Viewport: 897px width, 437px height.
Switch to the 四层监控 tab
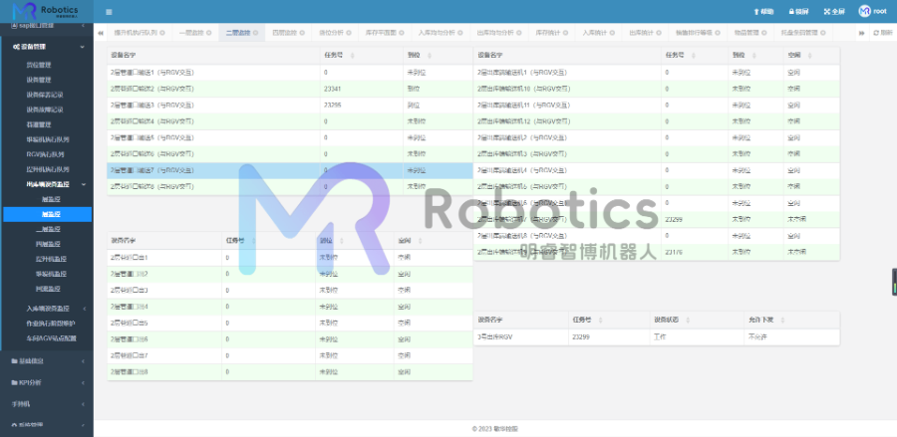pyautogui.click(x=288, y=33)
